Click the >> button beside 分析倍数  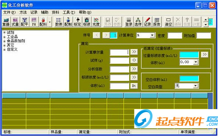pyautogui.click(x=134, y=69)
